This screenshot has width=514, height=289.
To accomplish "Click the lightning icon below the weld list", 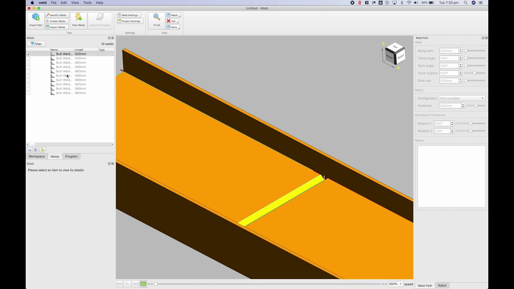I will (x=42, y=150).
